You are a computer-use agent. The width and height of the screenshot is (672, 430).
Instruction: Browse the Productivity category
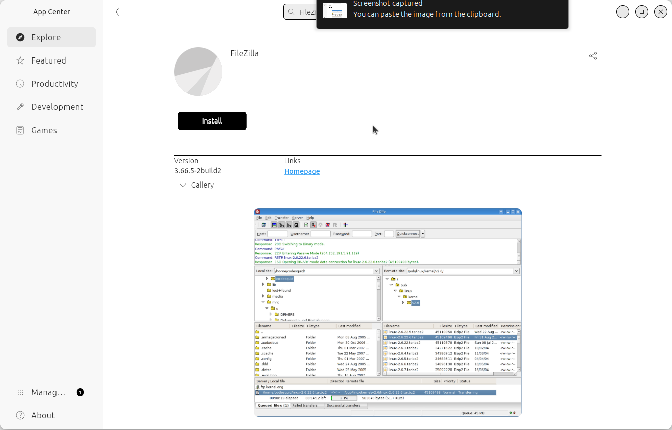pos(51,84)
